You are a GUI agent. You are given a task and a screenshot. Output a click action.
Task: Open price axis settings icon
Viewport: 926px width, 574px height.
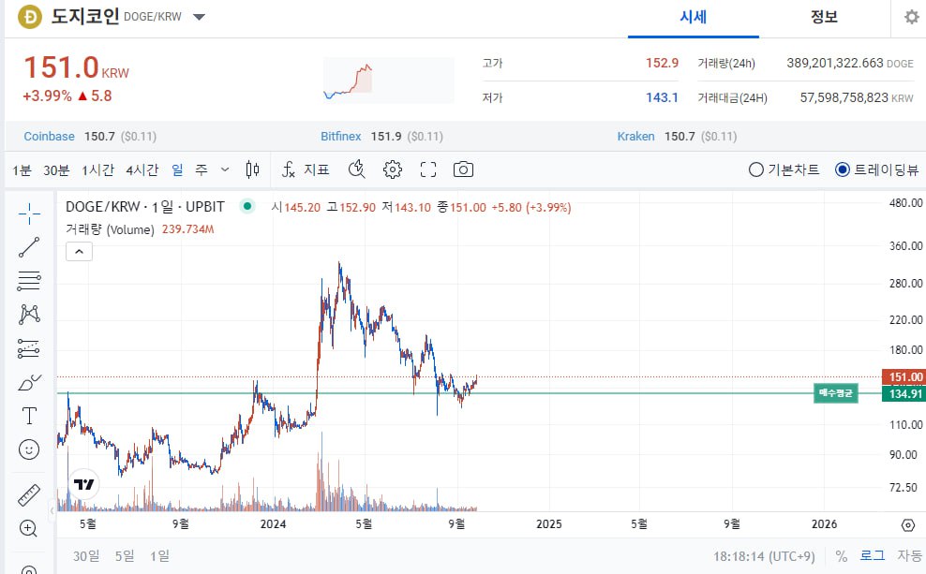(908, 524)
